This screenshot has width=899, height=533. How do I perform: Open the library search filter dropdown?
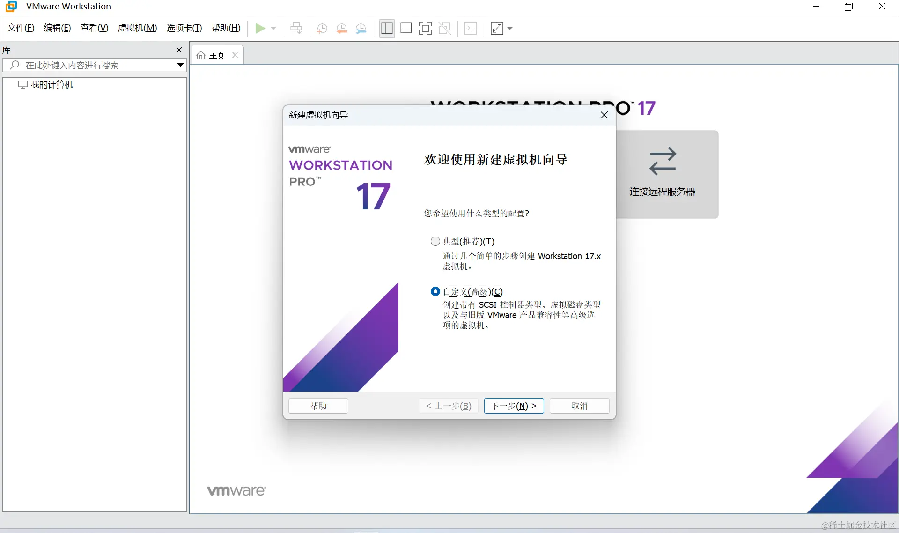(180, 65)
